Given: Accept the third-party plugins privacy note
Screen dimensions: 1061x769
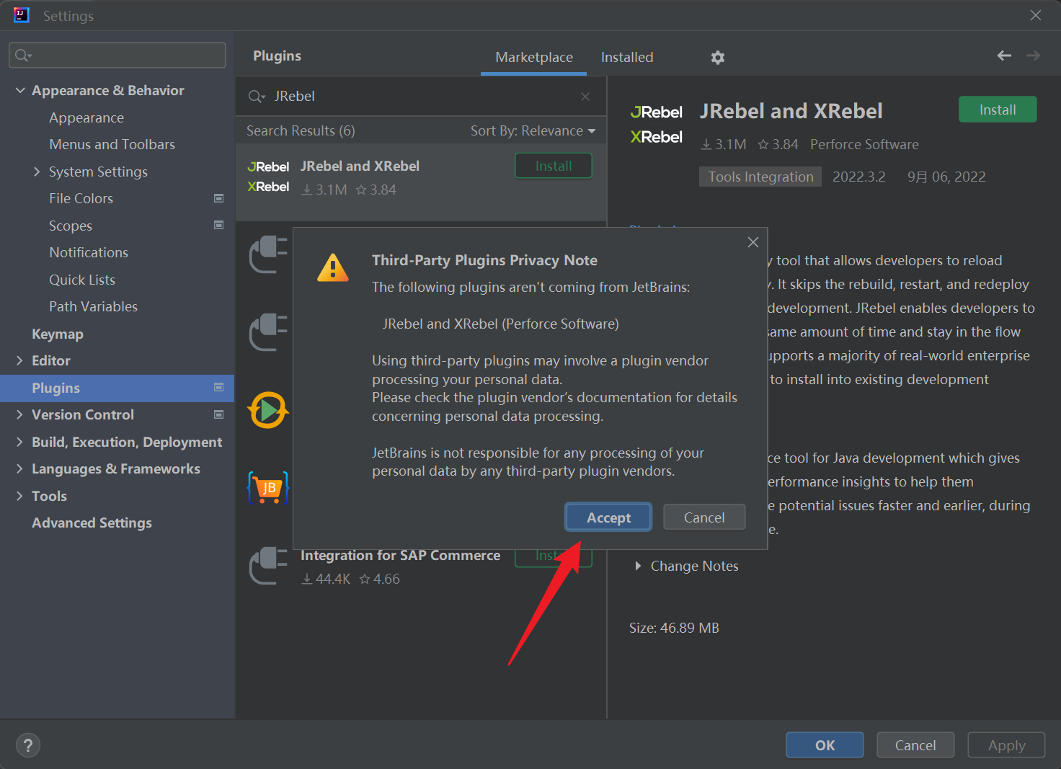Looking at the screenshot, I should click(x=608, y=517).
